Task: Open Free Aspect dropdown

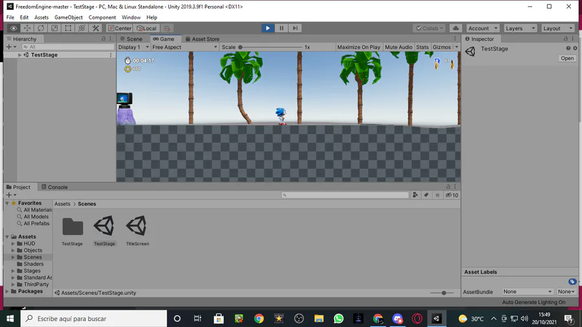Action: click(184, 47)
